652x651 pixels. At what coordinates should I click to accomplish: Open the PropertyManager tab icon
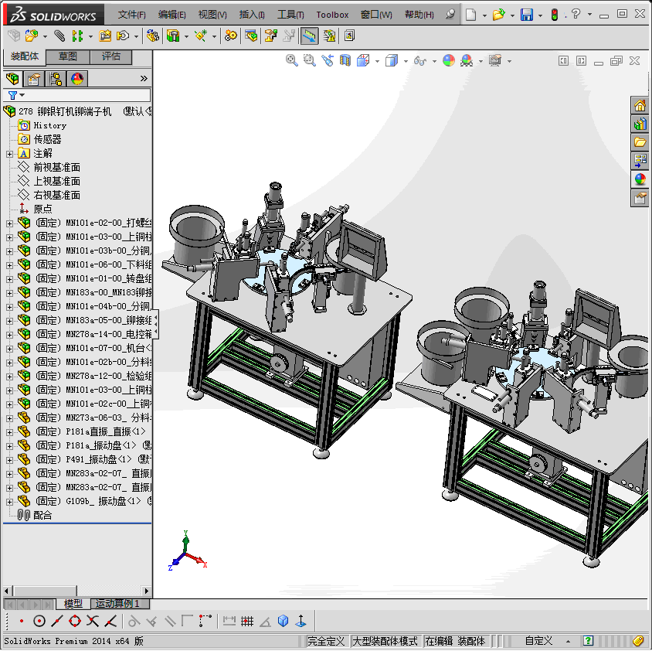33,78
